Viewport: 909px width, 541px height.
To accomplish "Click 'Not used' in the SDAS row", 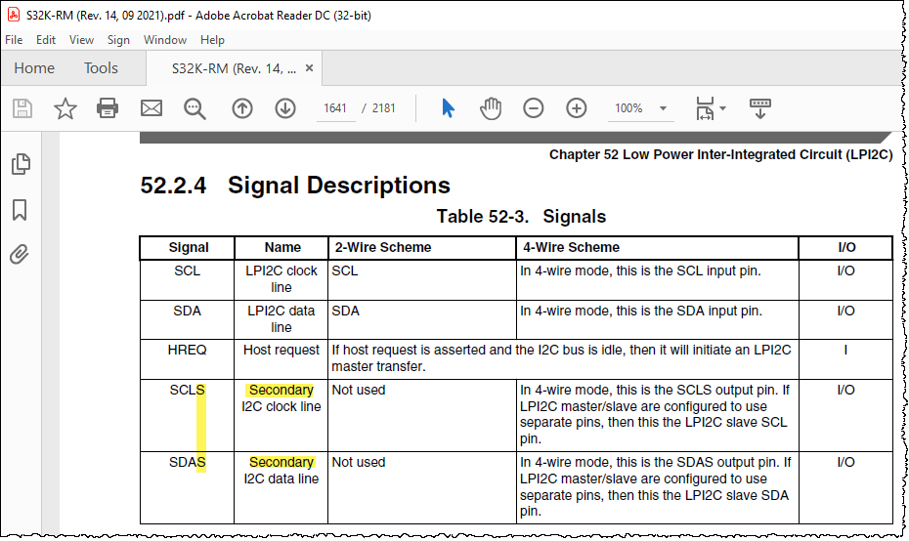I will 359,462.
